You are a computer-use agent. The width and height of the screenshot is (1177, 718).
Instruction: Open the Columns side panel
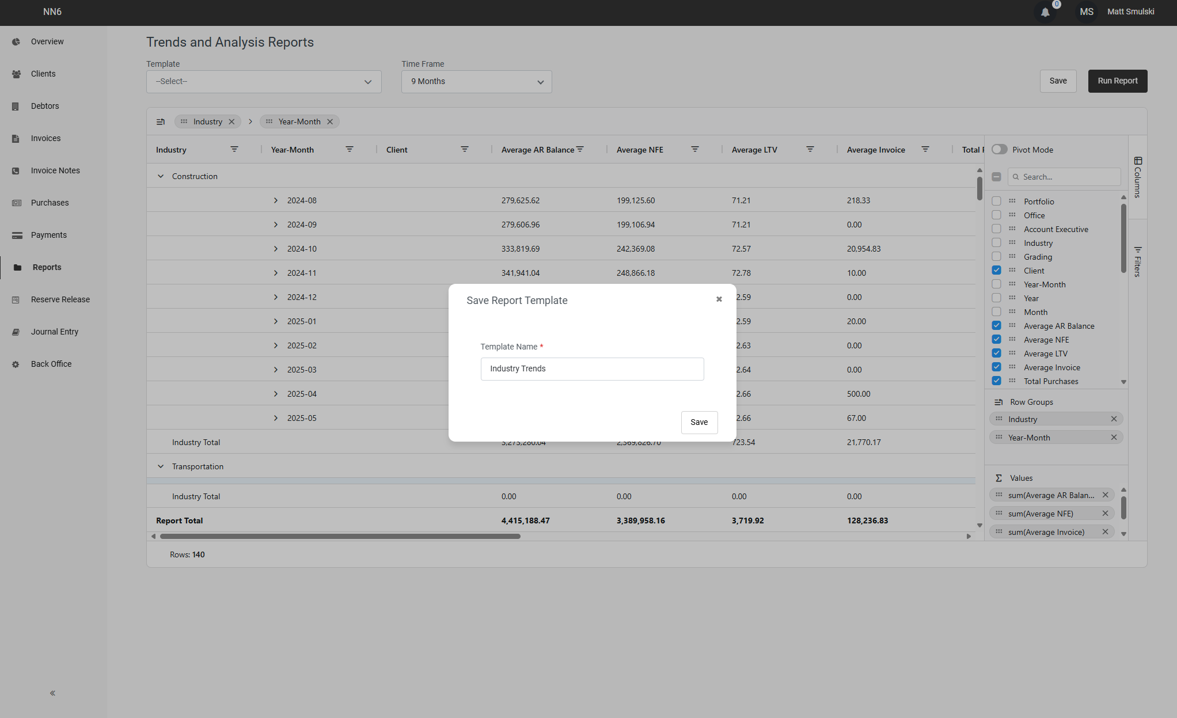(x=1137, y=176)
